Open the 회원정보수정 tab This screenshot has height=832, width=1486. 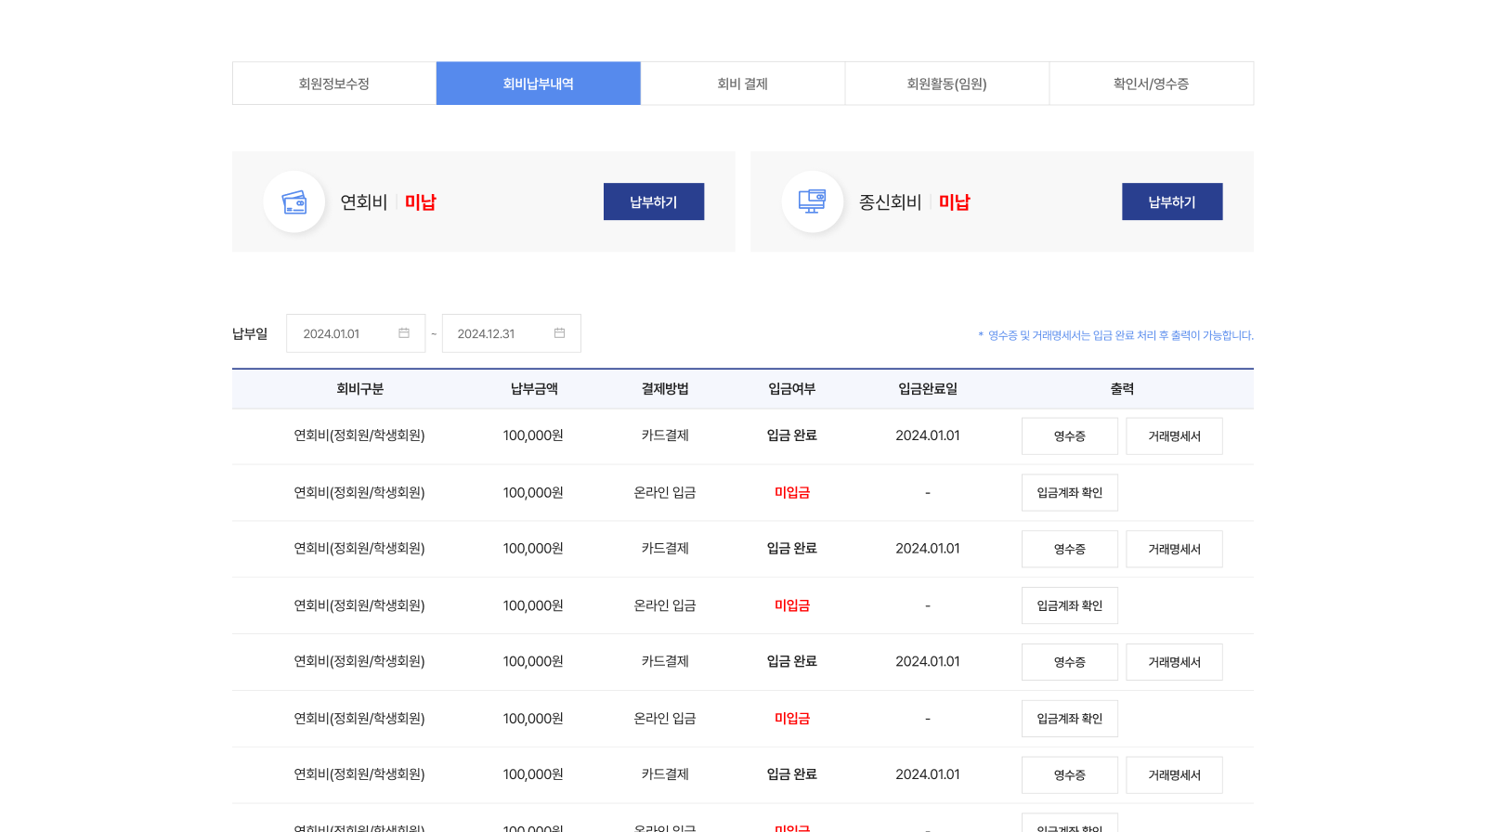click(x=334, y=84)
